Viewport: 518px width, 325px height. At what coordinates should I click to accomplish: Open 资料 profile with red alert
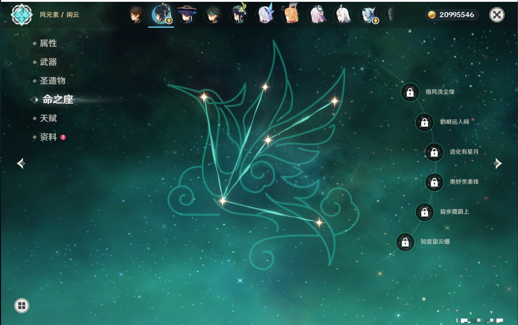pos(48,137)
